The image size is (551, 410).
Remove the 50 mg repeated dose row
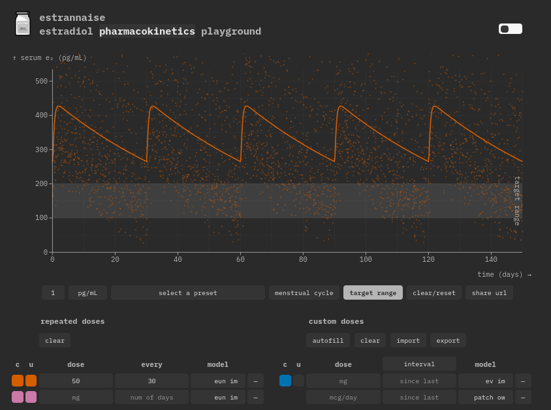tap(255, 381)
